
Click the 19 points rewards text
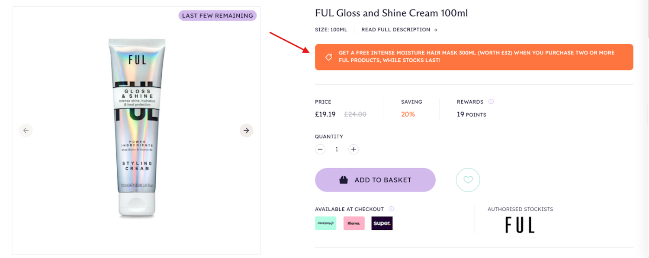pyautogui.click(x=471, y=115)
